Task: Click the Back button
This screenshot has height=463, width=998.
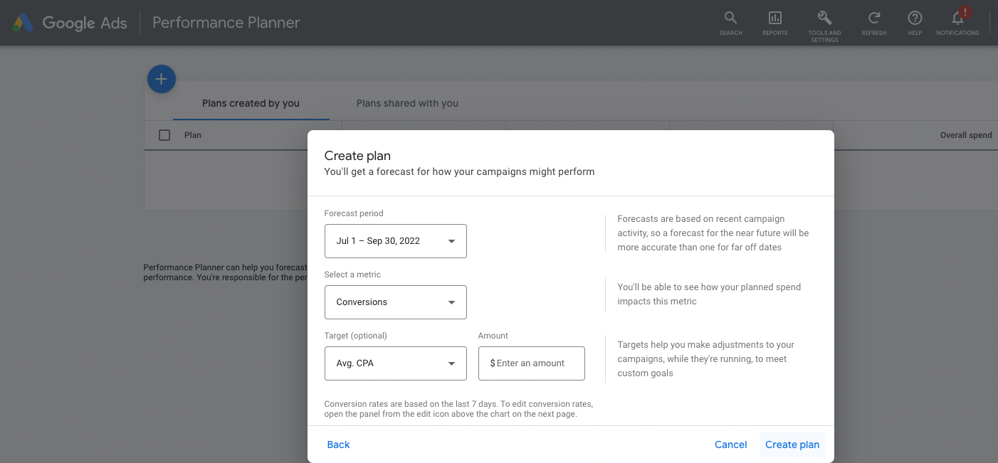Action: click(x=338, y=445)
